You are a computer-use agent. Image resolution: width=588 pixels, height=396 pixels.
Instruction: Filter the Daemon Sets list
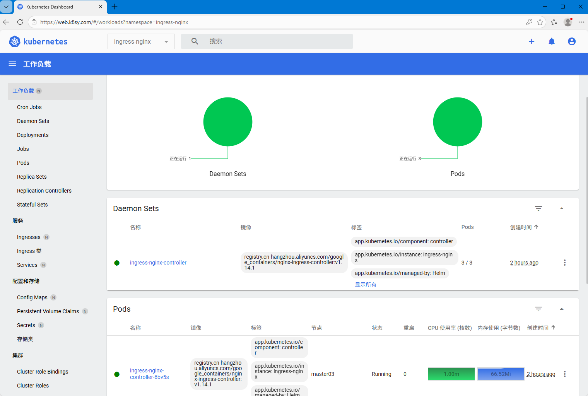click(538, 208)
